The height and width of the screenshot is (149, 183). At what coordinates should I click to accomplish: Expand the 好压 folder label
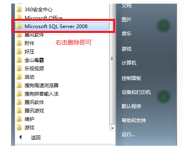click(x=29, y=51)
